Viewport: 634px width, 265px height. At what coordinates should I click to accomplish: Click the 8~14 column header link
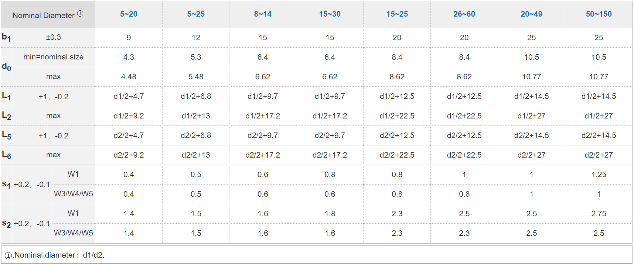[263, 14]
